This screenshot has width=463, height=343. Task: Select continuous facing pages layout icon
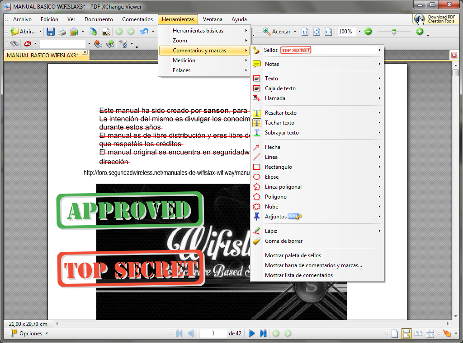(430, 334)
